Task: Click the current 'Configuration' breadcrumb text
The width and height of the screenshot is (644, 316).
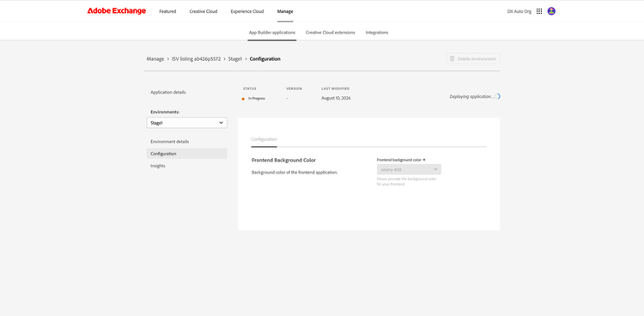Action: [x=265, y=59]
